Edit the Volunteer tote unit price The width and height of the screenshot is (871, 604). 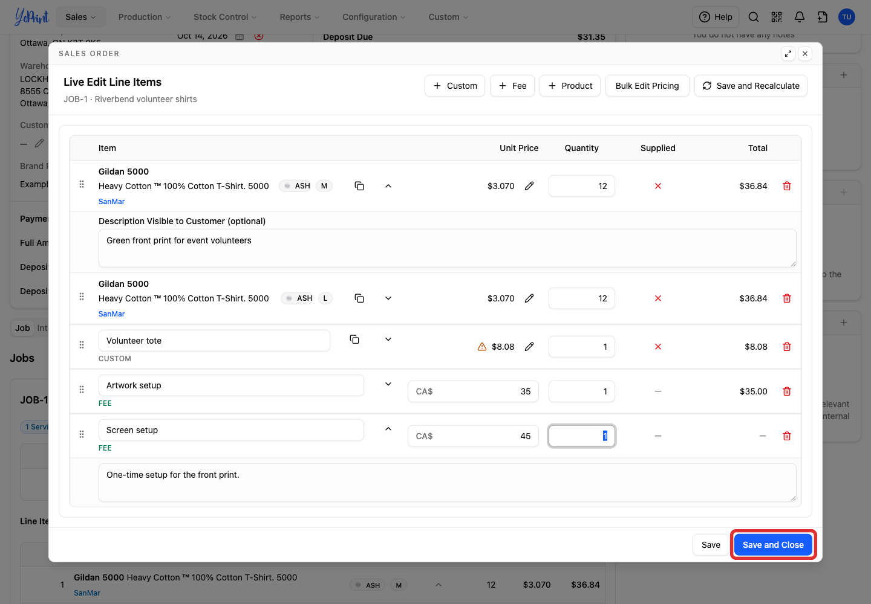(529, 347)
